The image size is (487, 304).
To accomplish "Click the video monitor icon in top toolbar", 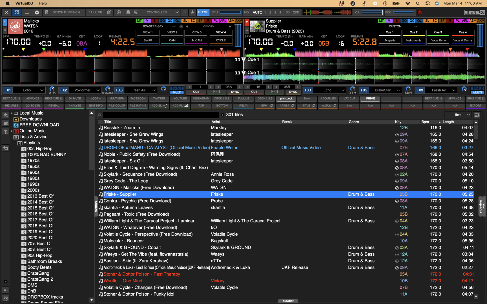I will tap(136, 12).
